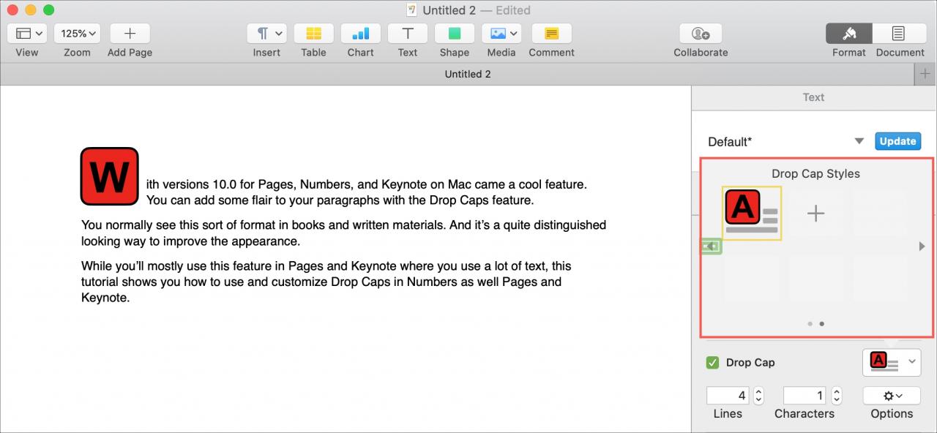Click the Lines value field
The height and width of the screenshot is (433, 937).
[x=728, y=396]
